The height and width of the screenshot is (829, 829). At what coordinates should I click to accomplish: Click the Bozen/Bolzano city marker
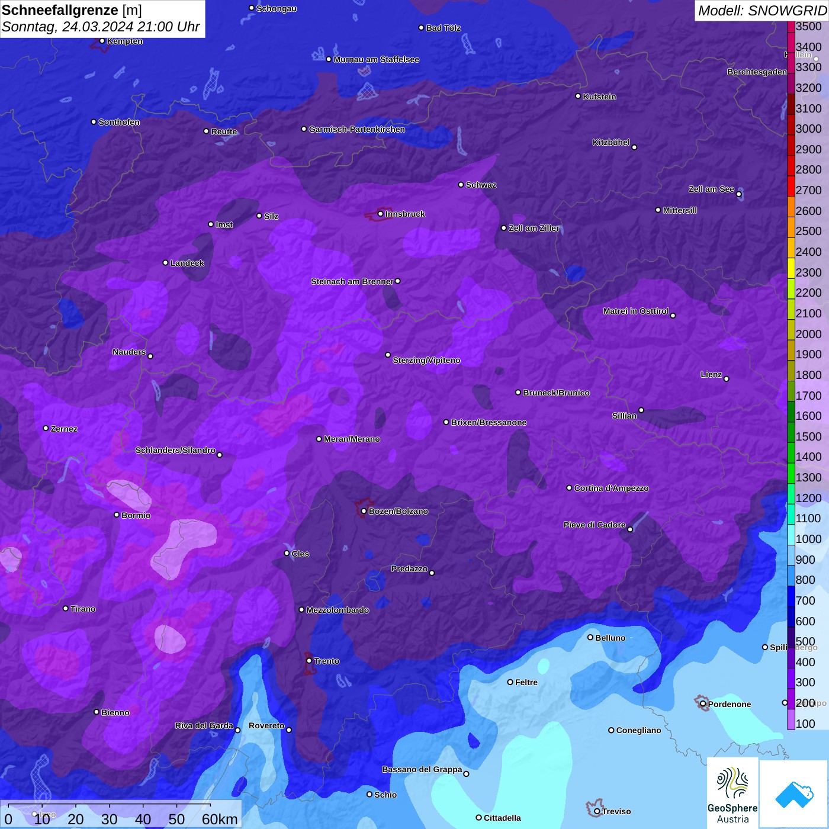tap(364, 511)
